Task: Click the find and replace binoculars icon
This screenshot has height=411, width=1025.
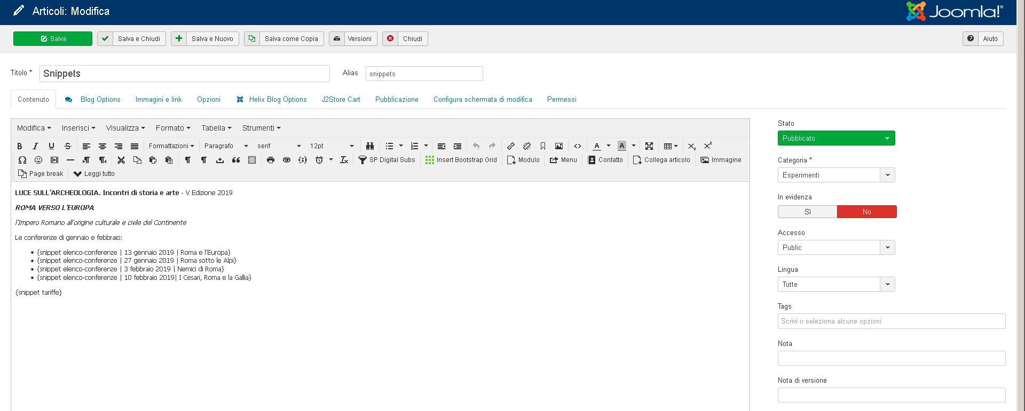Action: pos(369,146)
